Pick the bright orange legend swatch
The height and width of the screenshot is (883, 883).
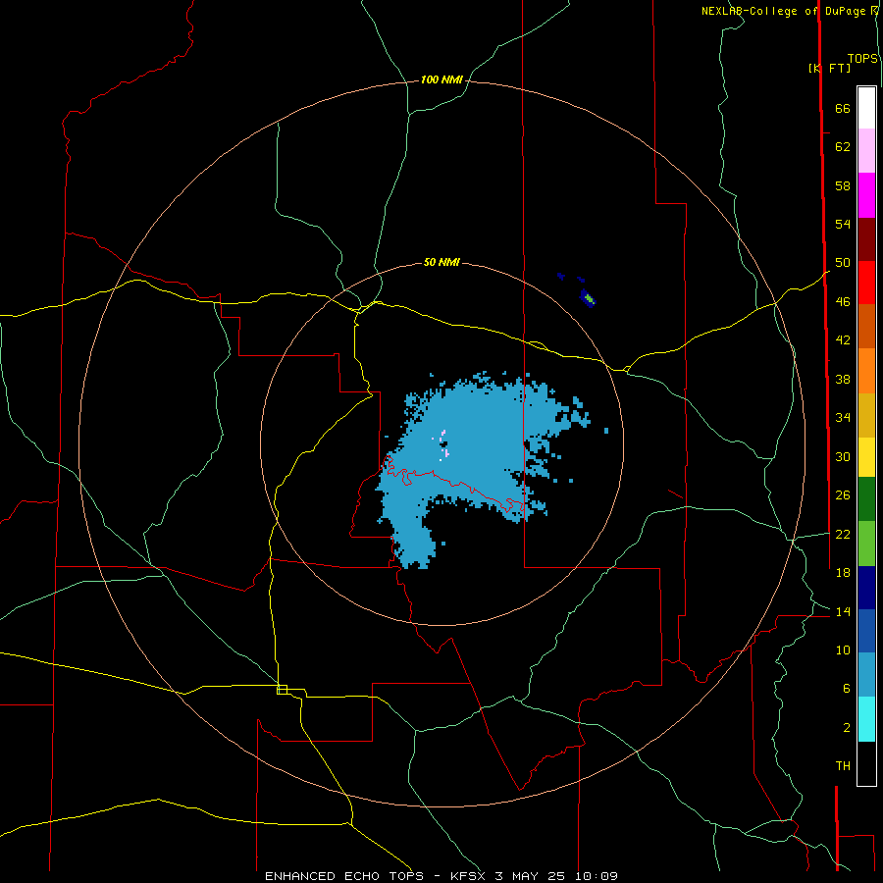pyautogui.click(x=866, y=371)
